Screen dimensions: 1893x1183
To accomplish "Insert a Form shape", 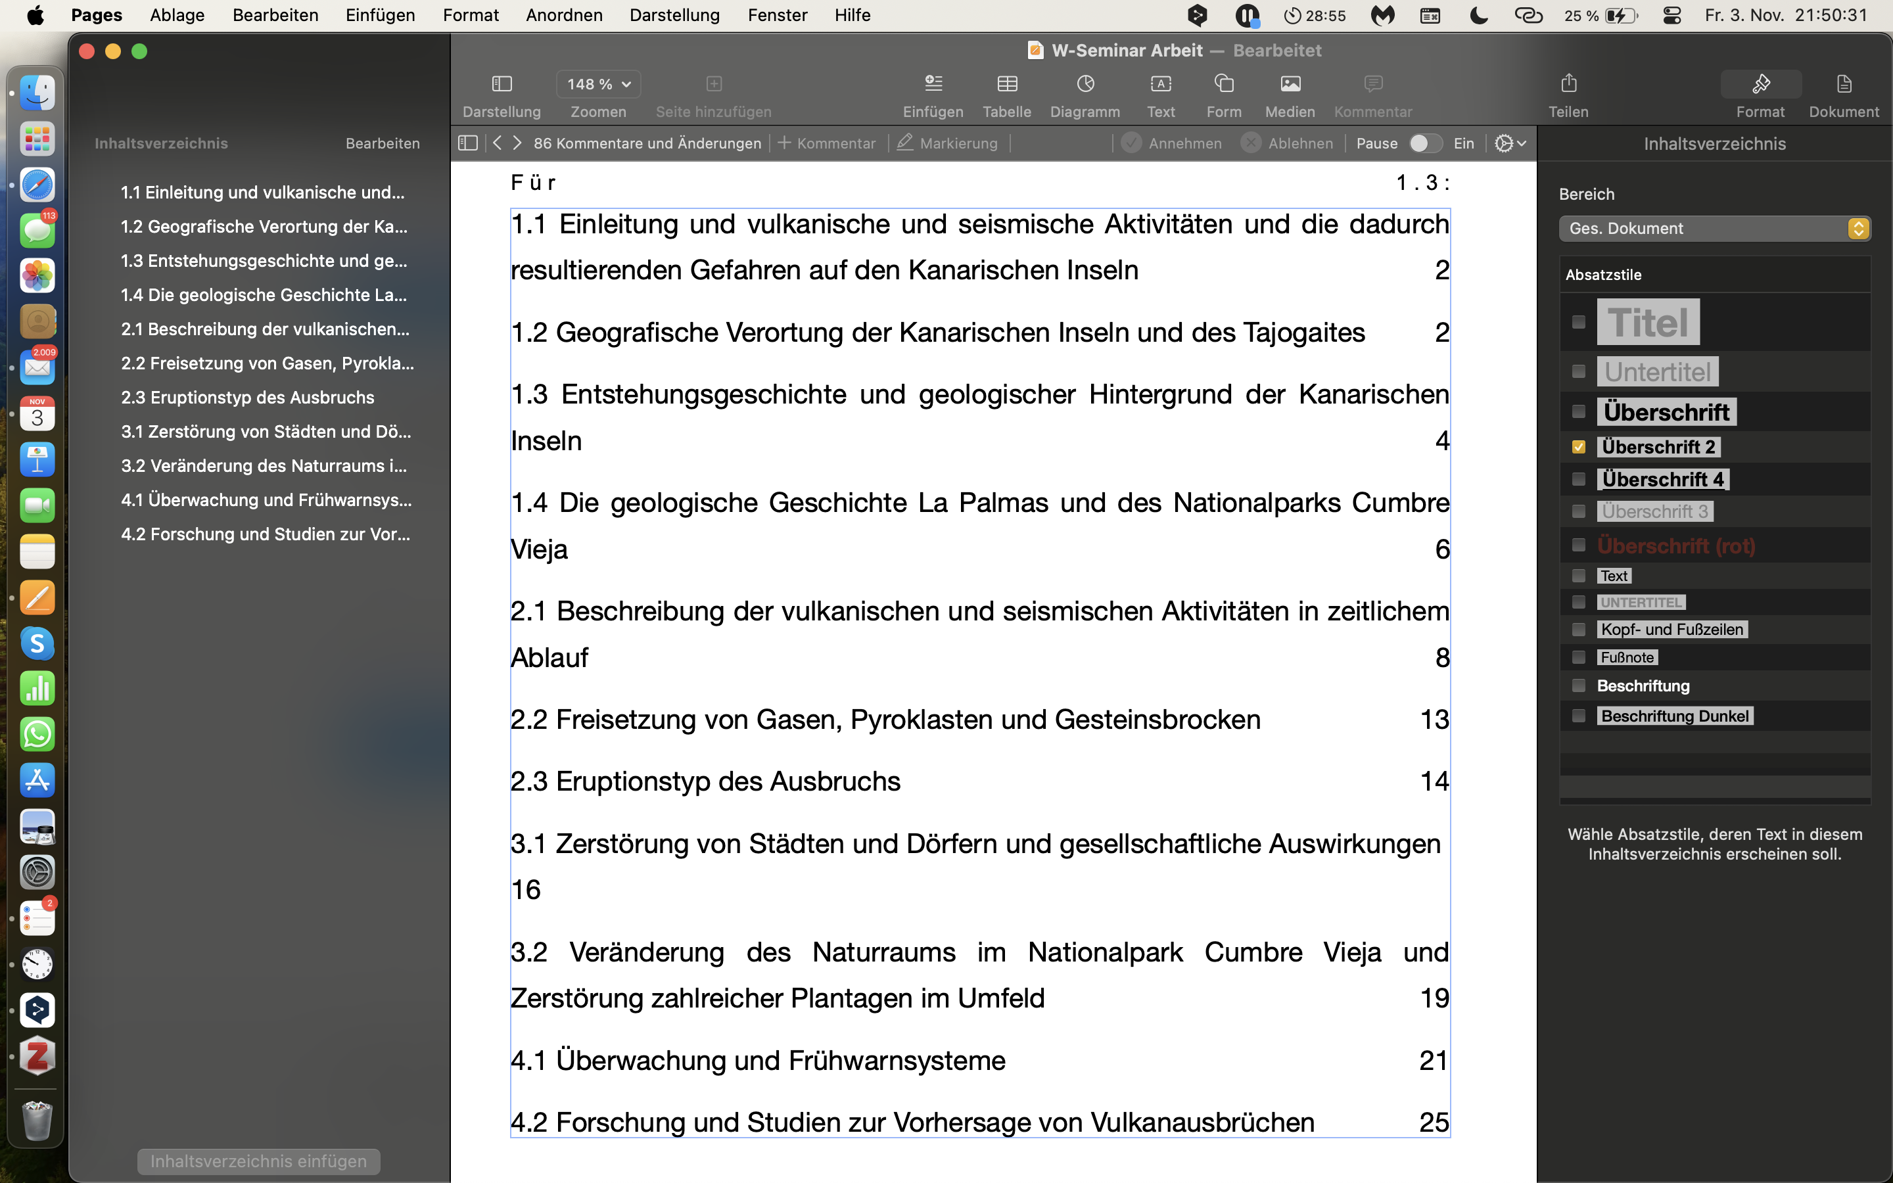I will (x=1223, y=83).
